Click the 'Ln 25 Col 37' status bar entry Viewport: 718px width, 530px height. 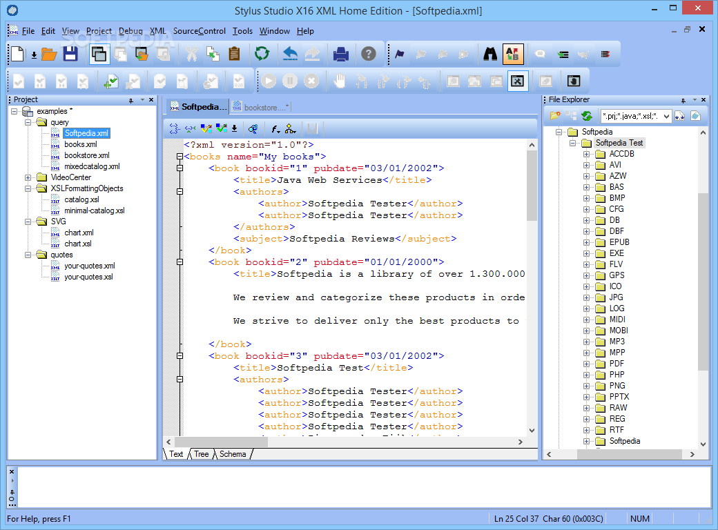(x=516, y=519)
